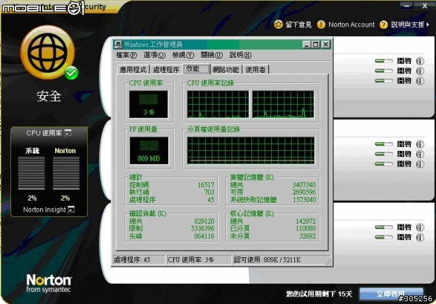
Task: Toggle the first 開啓 switch in bottom panel
Action: coord(384,227)
